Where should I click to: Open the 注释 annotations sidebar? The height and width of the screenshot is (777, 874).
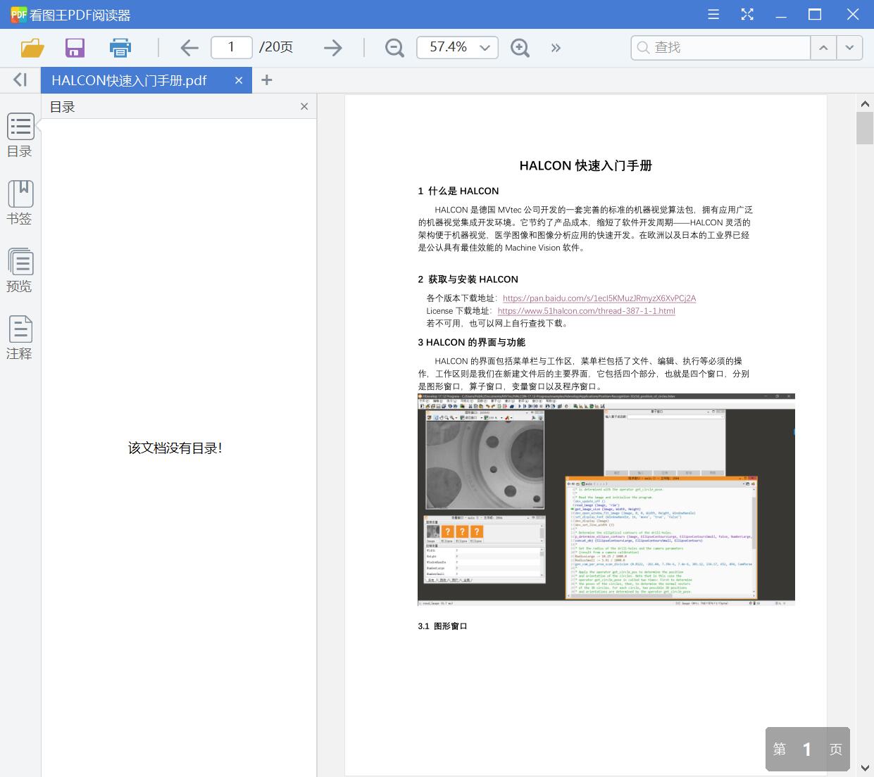(x=20, y=338)
